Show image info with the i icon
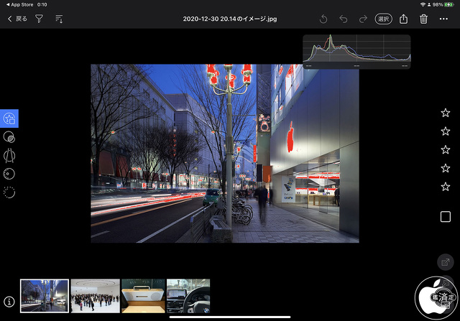This screenshot has height=321, width=460. point(9,302)
